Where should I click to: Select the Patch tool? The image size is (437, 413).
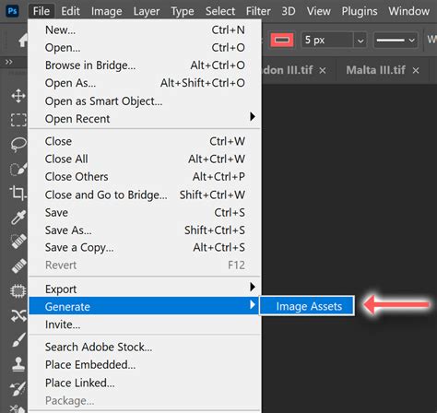18,290
